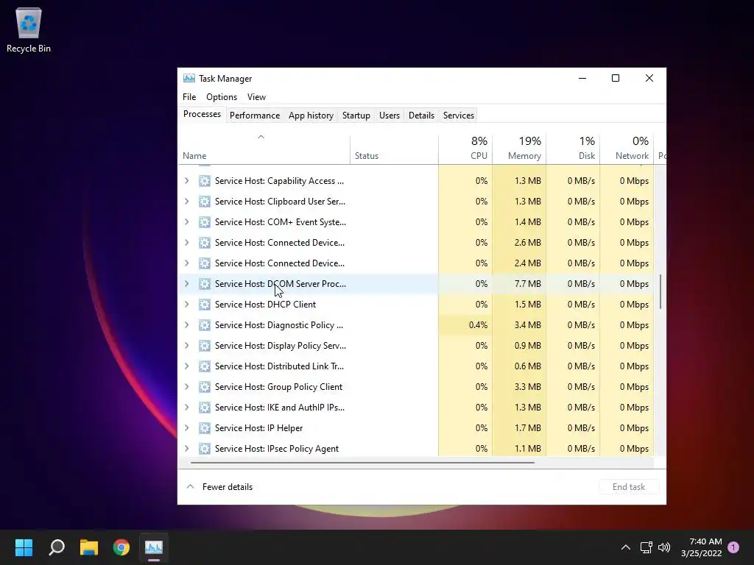
Task: Select Service Host: IKE and AuthIP text
Action: coord(279,408)
